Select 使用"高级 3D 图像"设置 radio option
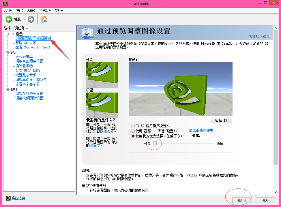Screen dimensions: 281x207 point(133,131)
